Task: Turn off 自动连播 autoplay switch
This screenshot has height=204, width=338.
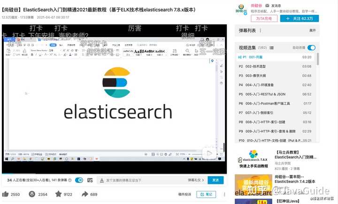Action: 311,48
